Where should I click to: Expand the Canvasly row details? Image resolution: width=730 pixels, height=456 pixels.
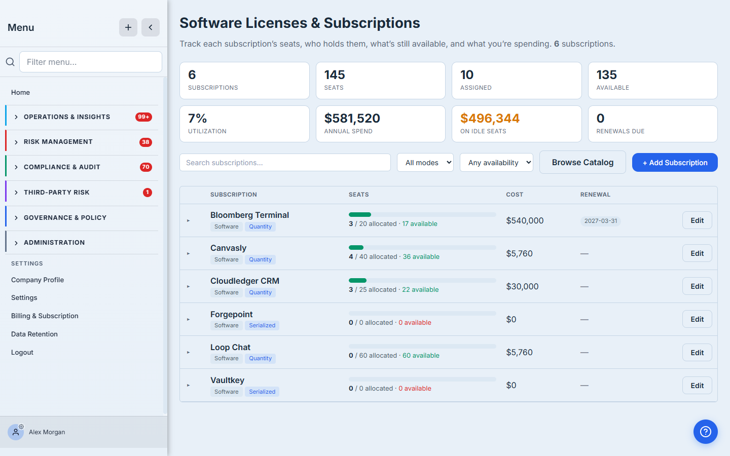coord(188,253)
